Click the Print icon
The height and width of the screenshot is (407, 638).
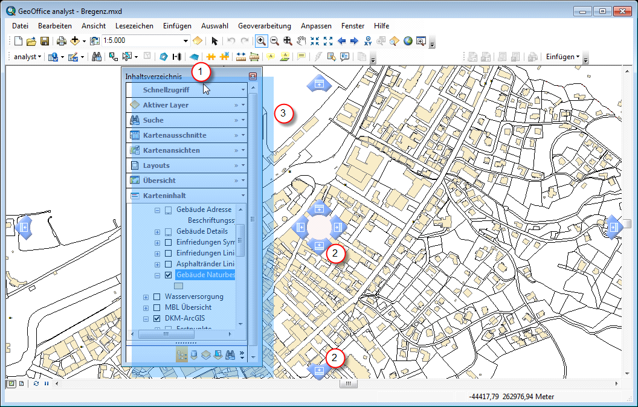[x=61, y=41]
